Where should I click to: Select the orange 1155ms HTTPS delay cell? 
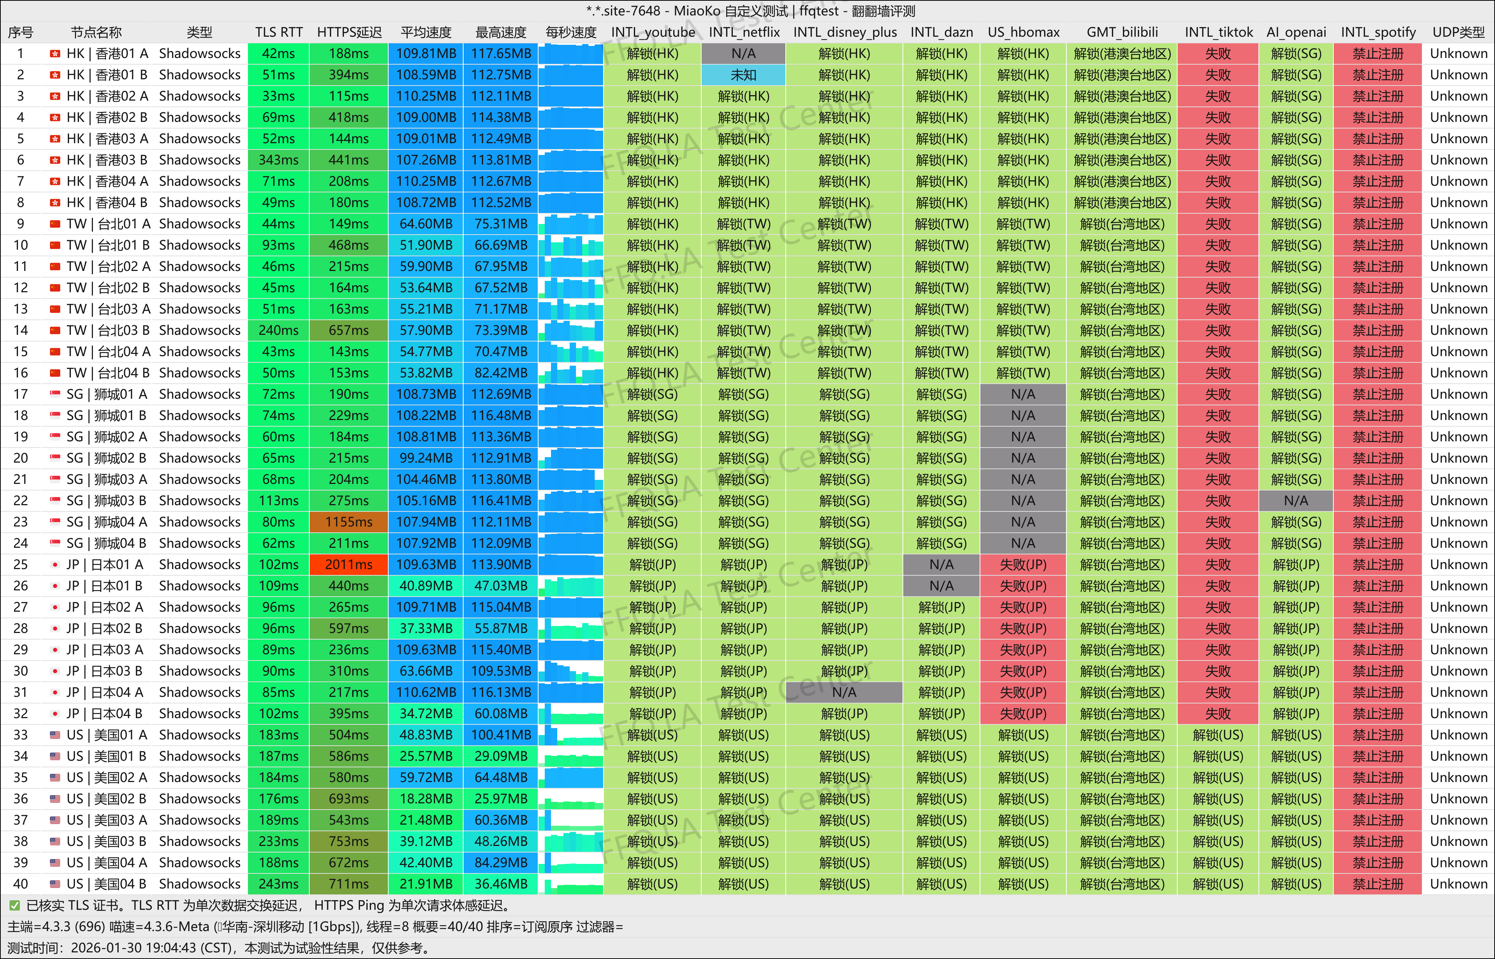(x=349, y=522)
